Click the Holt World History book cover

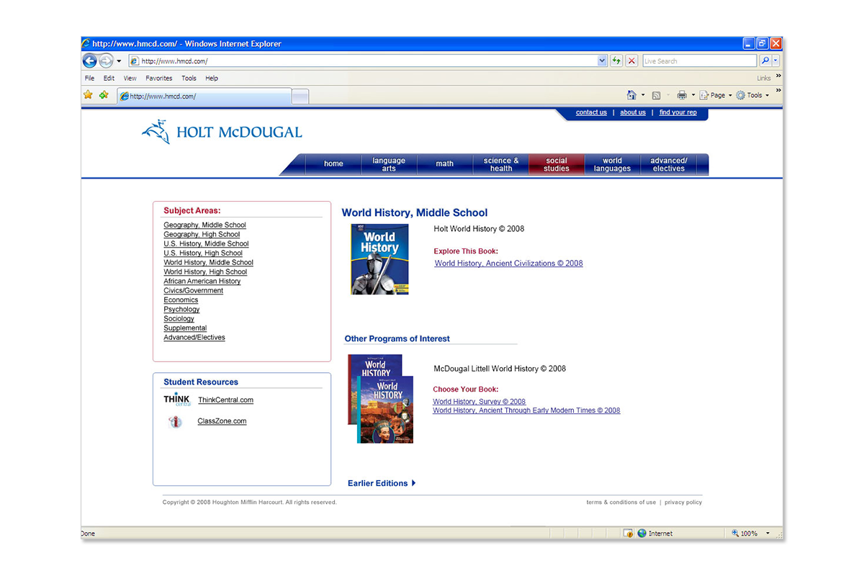pyautogui.click(x=379, y=259)
